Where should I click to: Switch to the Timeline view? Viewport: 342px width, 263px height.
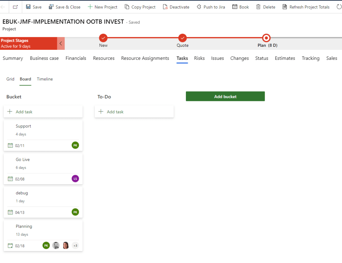[45, 79]
